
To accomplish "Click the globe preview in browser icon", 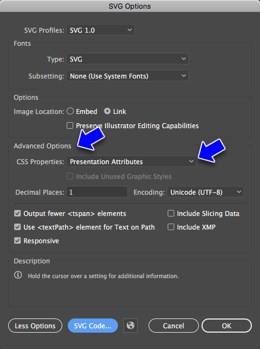I will [131, 326].
